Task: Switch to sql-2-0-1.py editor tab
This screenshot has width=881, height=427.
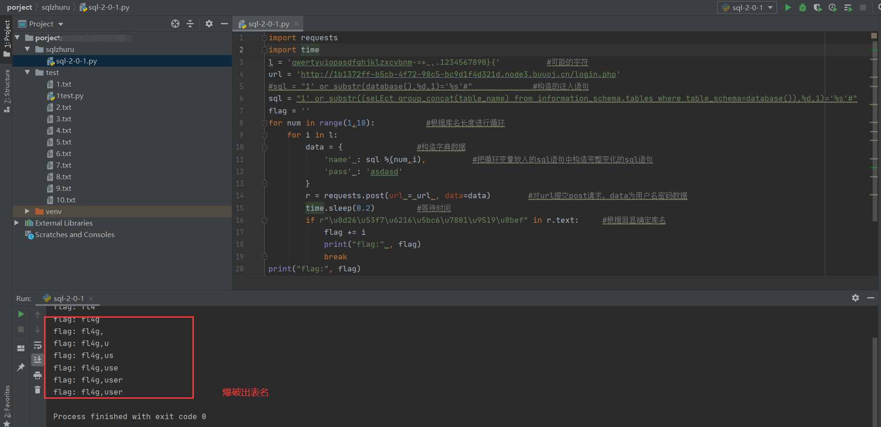Action: click(x=268, y=24)
